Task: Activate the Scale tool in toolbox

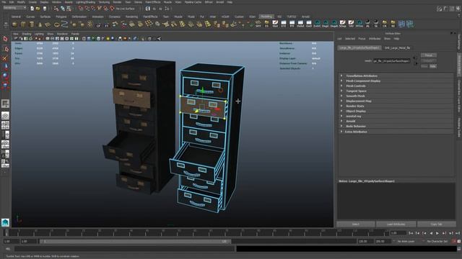Action: (5, 85)
